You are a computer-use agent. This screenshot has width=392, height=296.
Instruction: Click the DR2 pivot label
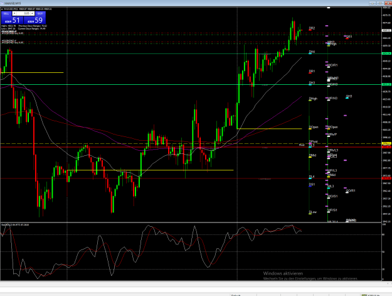pyautogui.click(x=312, y=28)
